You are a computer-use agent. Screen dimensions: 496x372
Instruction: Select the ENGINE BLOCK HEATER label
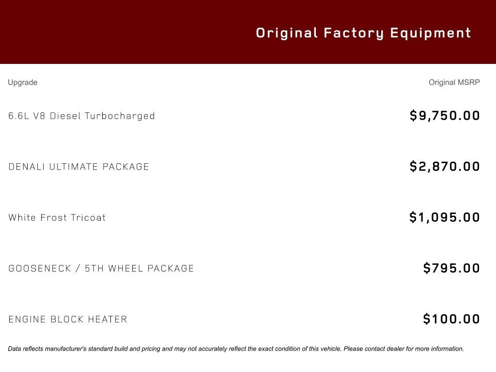coord(68,319)
